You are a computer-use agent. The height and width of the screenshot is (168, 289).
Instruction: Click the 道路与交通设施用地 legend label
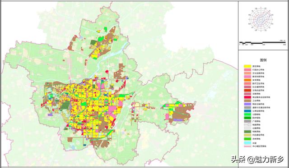pyautogui.click(x=261, y=107)
